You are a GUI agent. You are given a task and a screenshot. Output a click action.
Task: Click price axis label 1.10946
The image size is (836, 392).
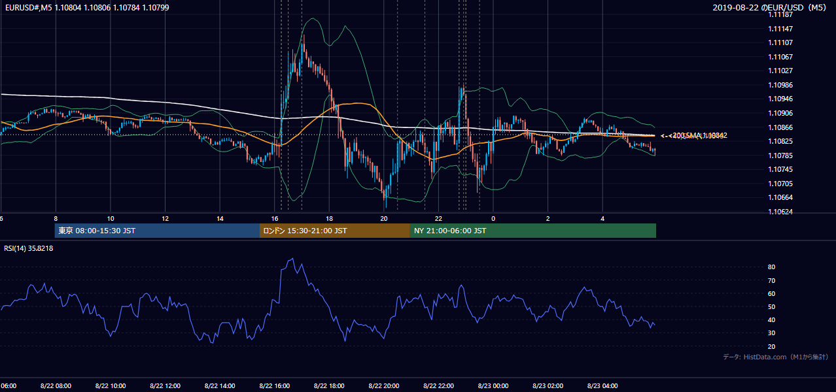(x=780, y=99)
